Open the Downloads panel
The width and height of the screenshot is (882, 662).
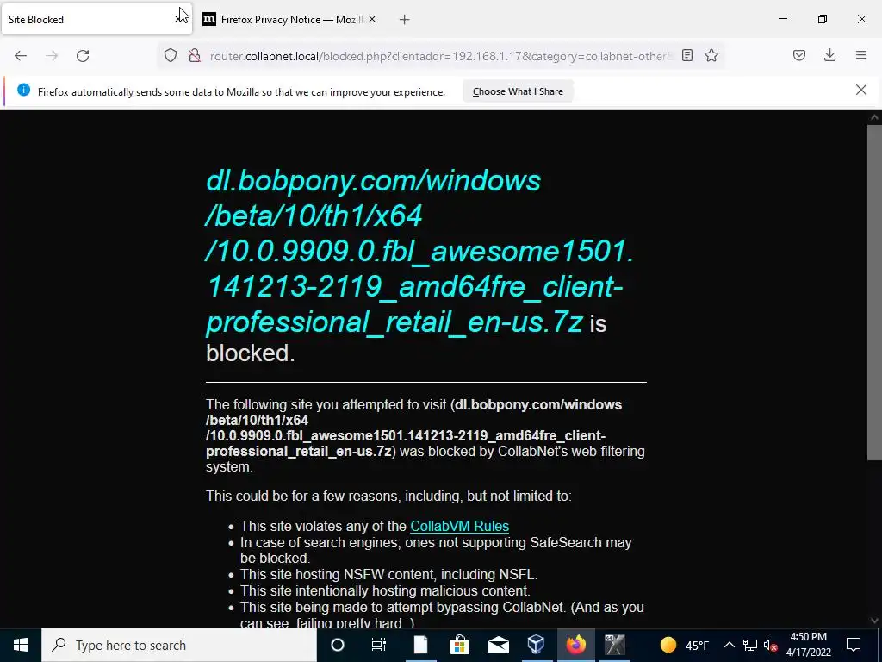829,55
